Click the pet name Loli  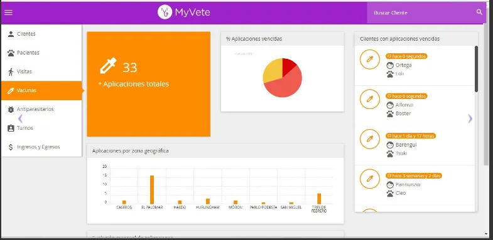click(x=399, y=74)
